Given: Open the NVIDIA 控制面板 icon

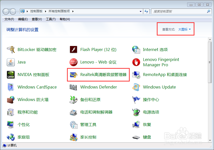Looking at the screenshot, I should coord(11,75).
